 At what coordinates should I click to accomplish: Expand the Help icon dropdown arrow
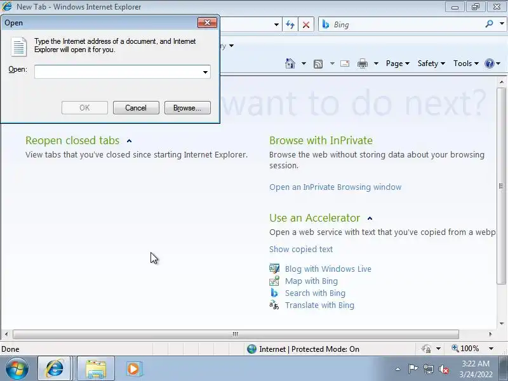[498, 63]
